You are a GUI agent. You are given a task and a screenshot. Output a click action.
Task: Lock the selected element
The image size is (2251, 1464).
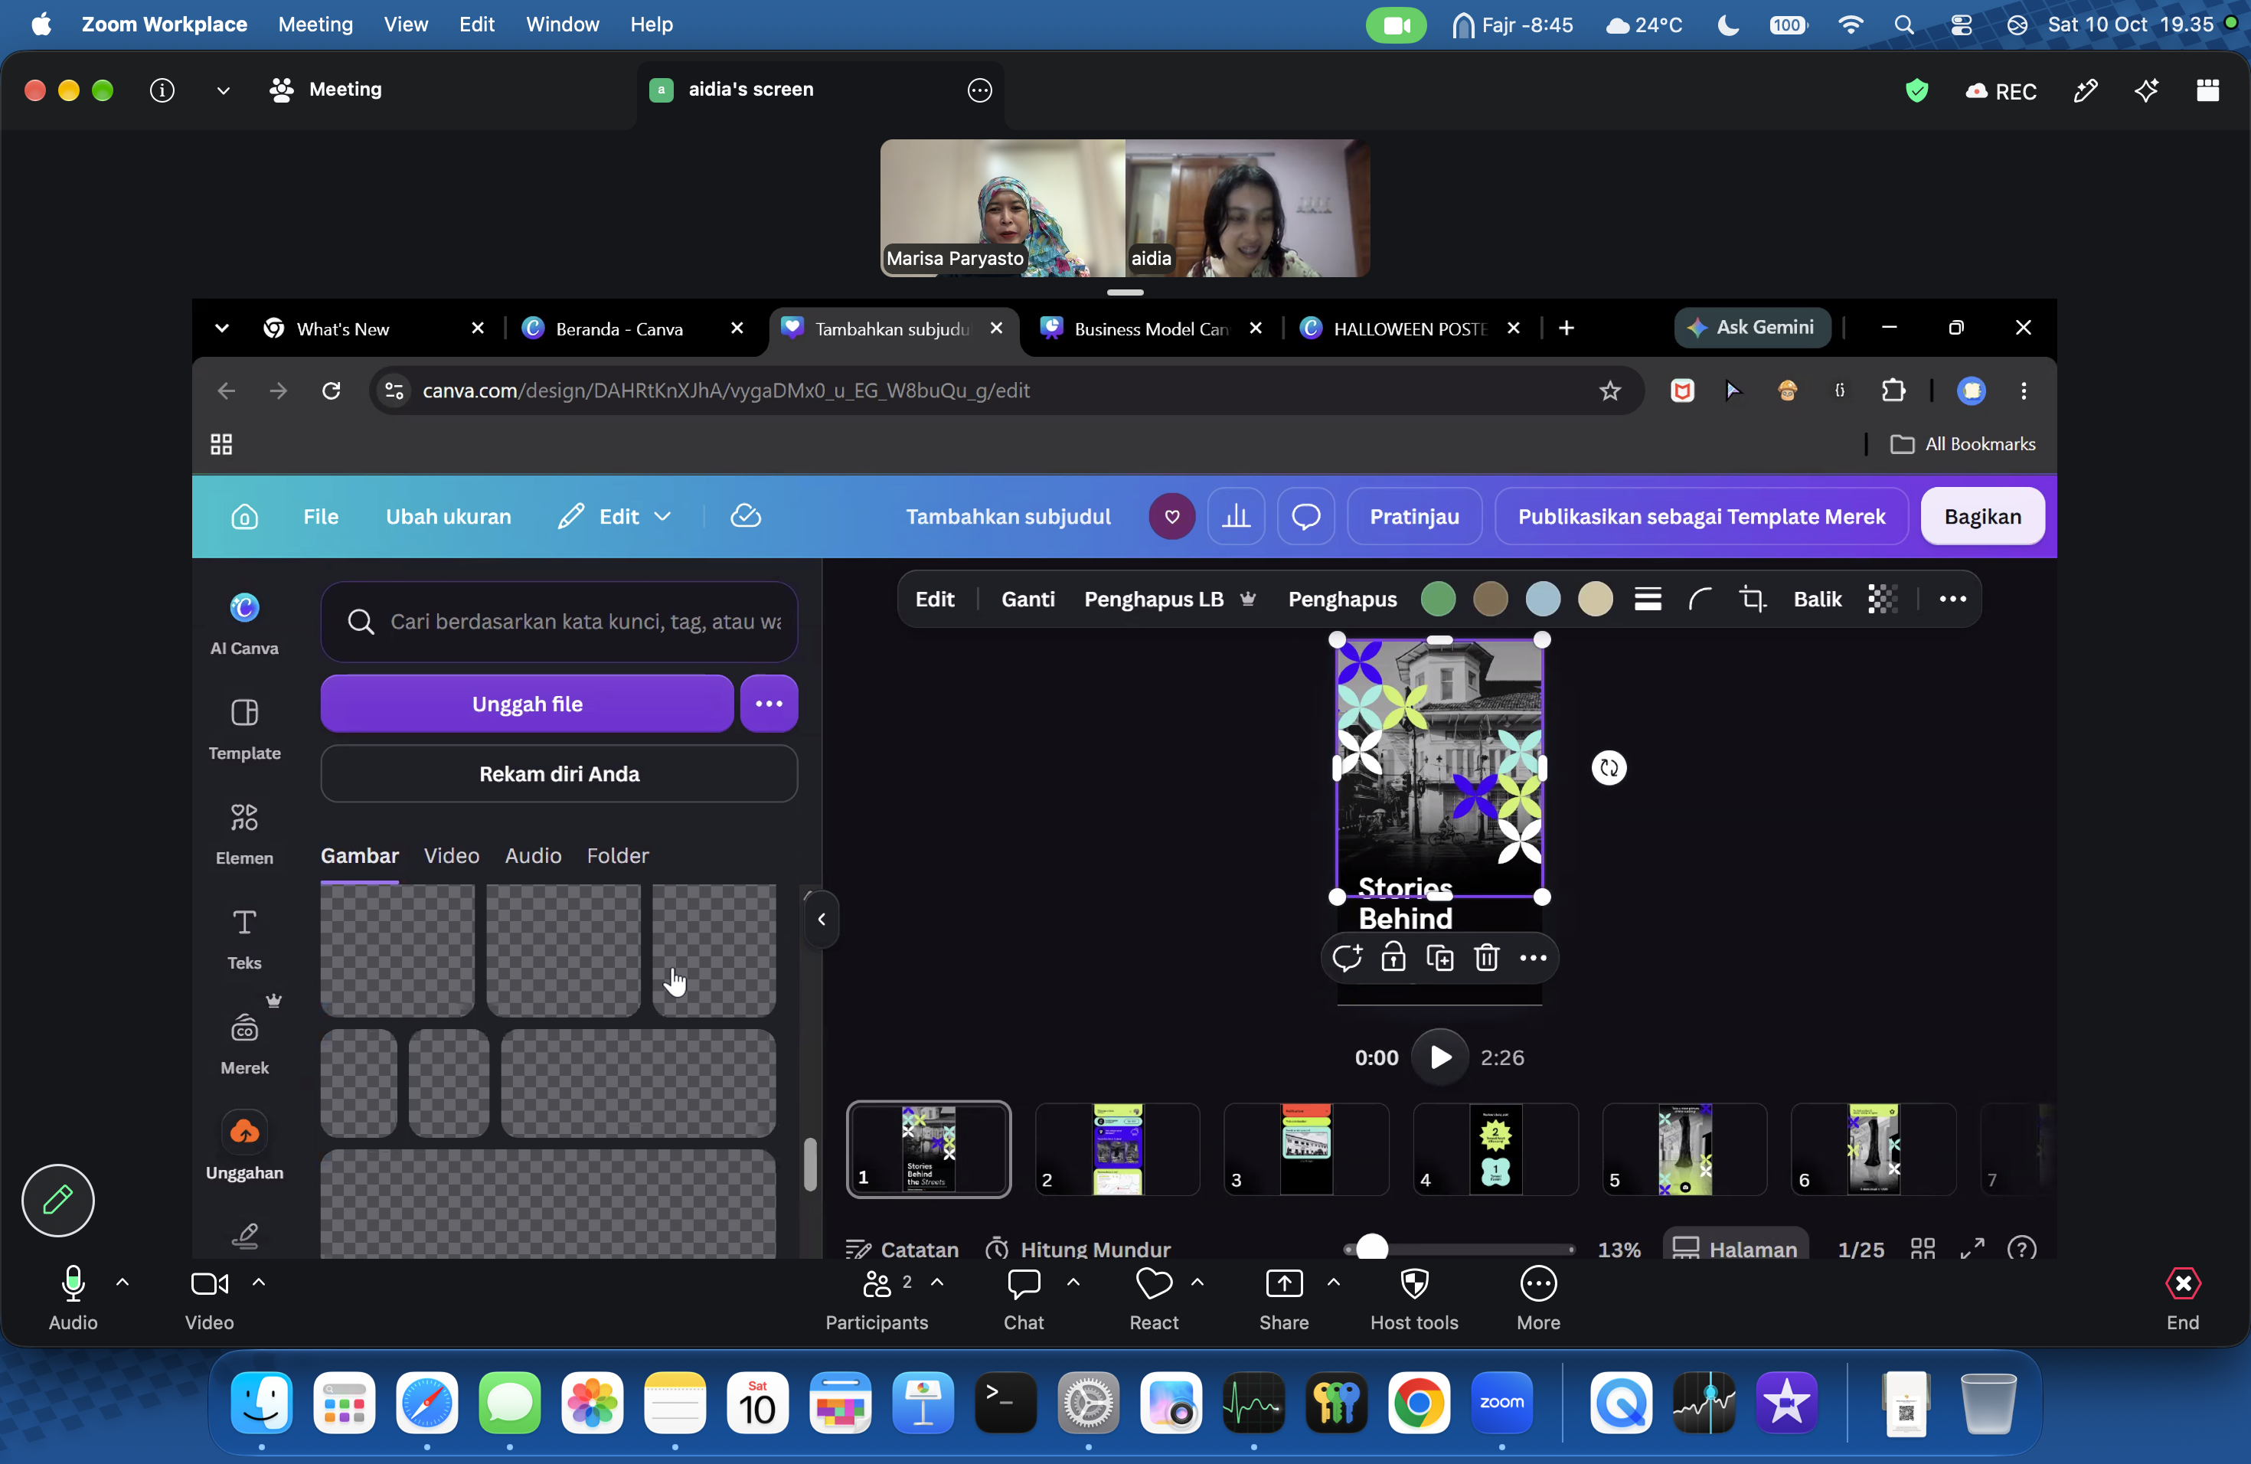tap(1392, 958)
